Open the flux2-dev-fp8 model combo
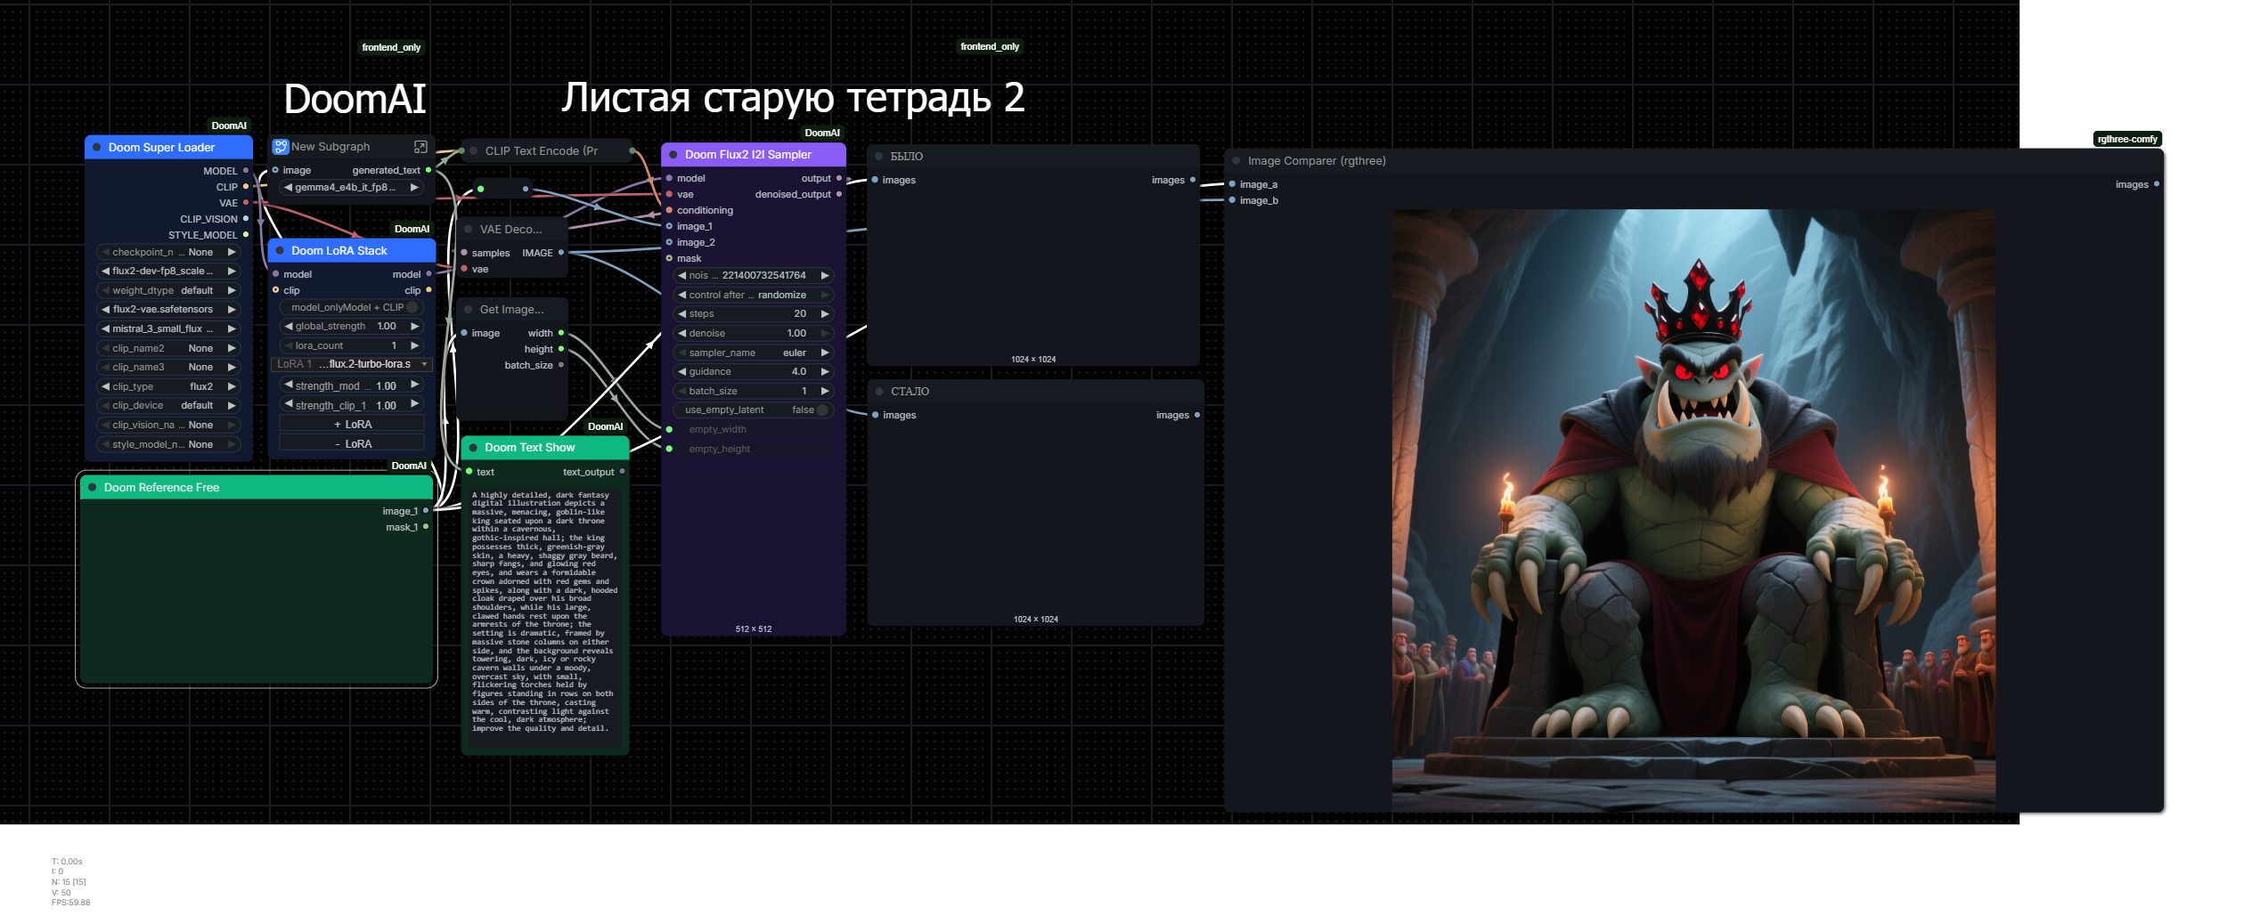2244x916 pixels. pos(168,272)
